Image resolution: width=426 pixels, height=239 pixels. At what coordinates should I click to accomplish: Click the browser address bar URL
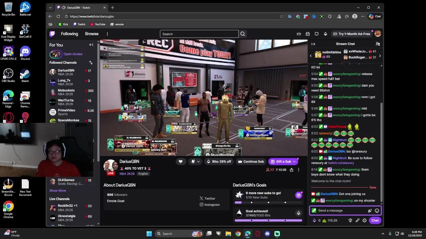coord(92,16)
